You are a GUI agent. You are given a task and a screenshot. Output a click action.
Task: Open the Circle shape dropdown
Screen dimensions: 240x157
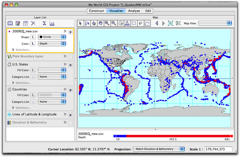click(x=52, y=37)
